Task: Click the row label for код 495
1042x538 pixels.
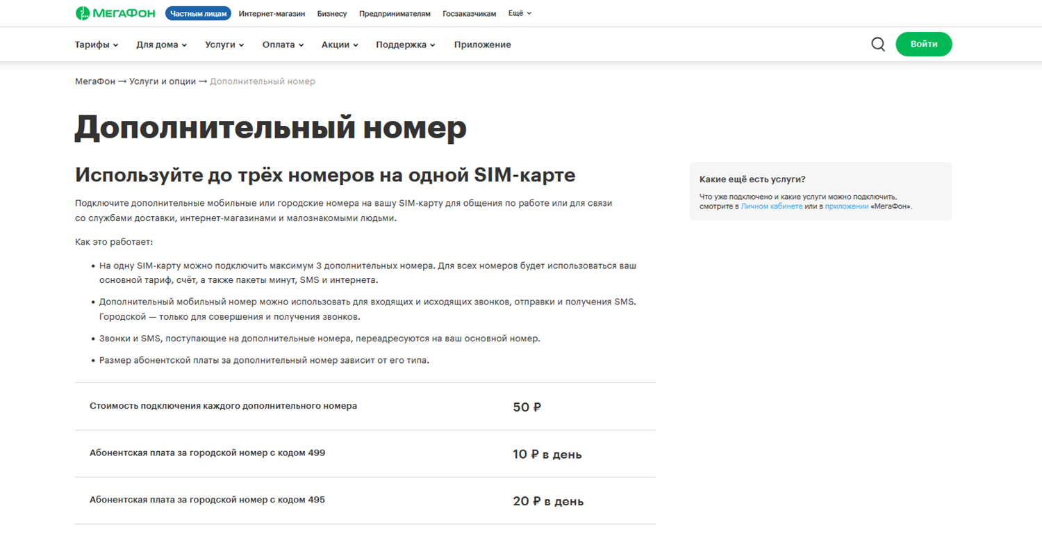Action: tap(207, 500)
